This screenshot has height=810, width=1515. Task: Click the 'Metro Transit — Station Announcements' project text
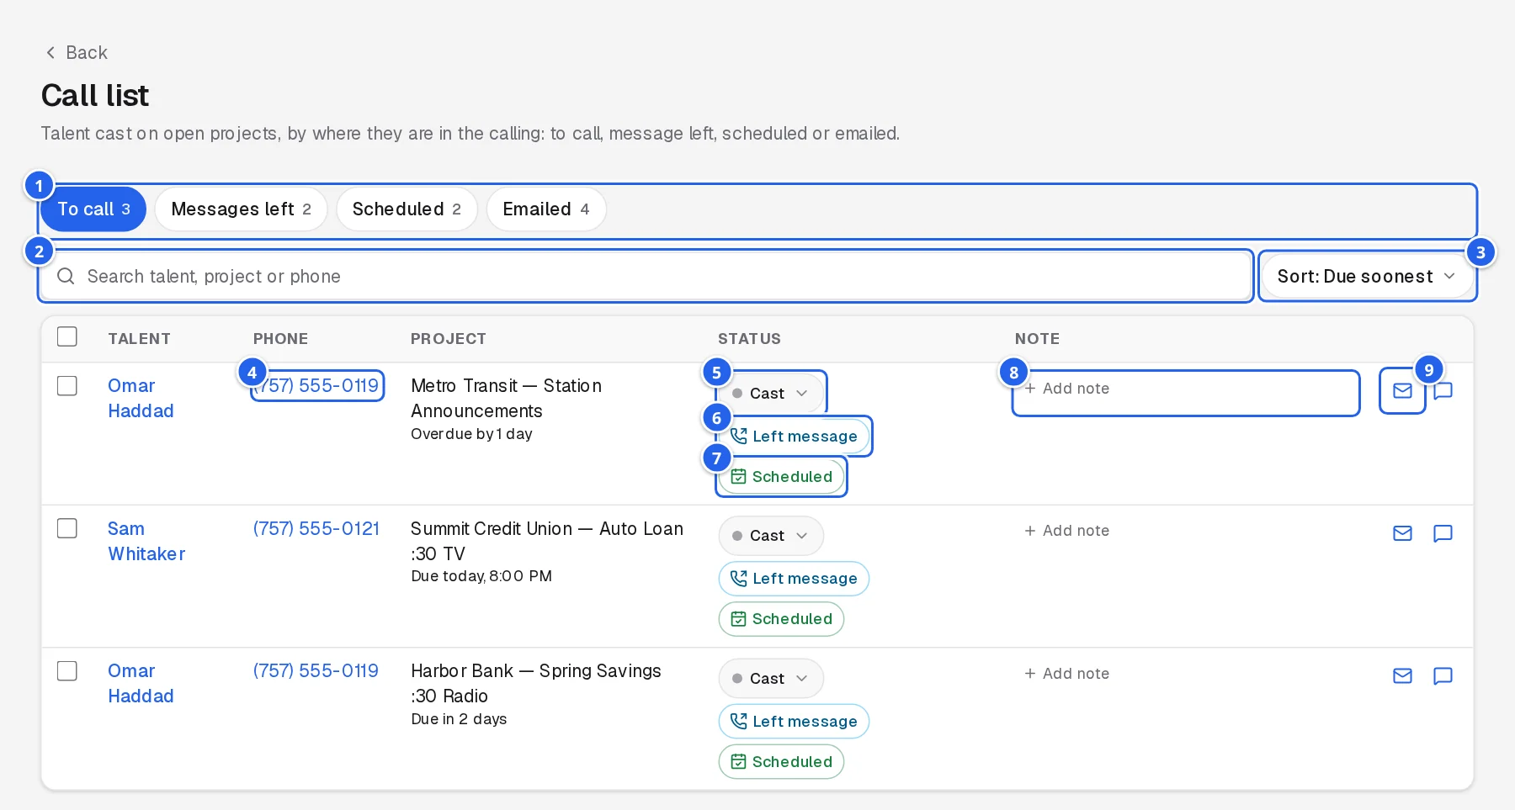coord(507,399)
